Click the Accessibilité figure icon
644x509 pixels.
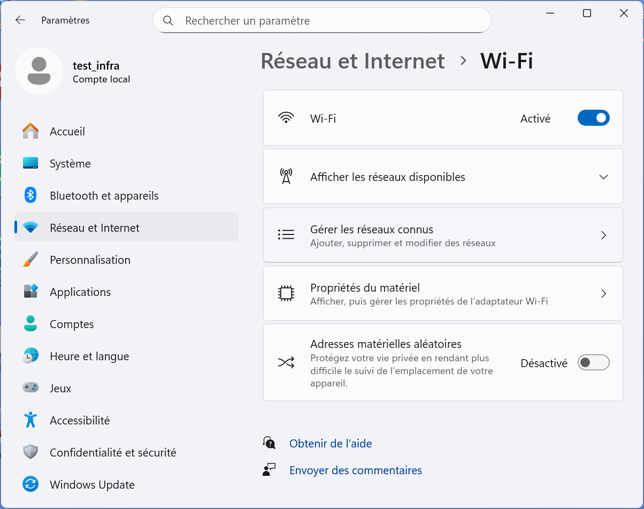coord(30,420)
